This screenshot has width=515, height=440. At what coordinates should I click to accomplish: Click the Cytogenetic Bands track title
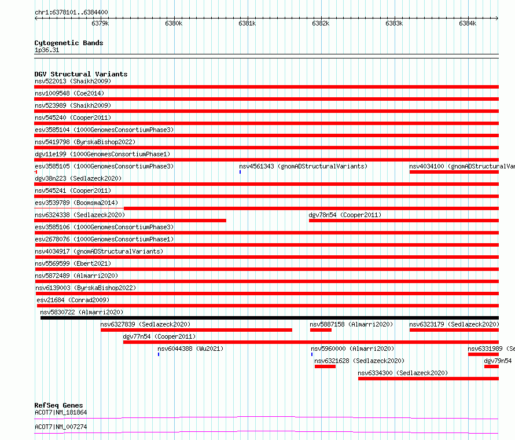point(69,43)
